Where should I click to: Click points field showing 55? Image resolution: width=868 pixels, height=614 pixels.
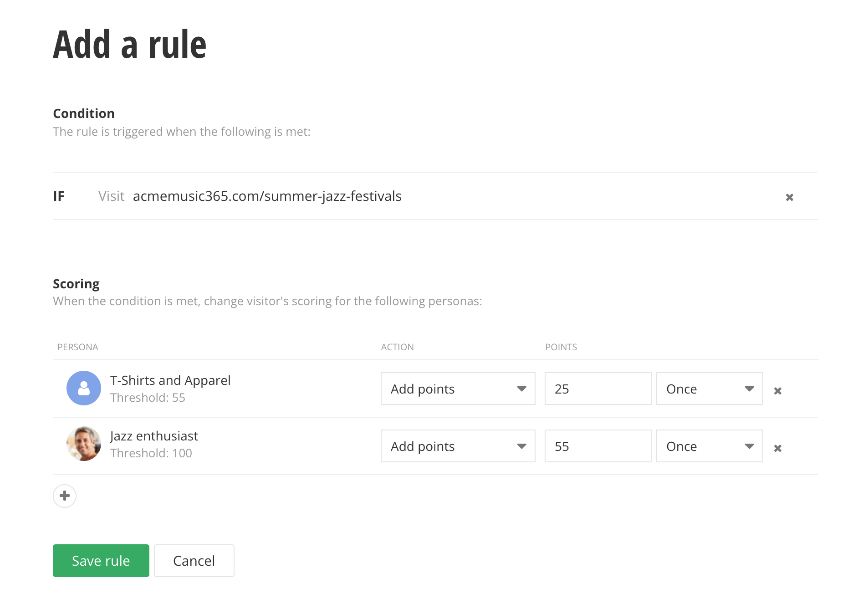[597, 446]
